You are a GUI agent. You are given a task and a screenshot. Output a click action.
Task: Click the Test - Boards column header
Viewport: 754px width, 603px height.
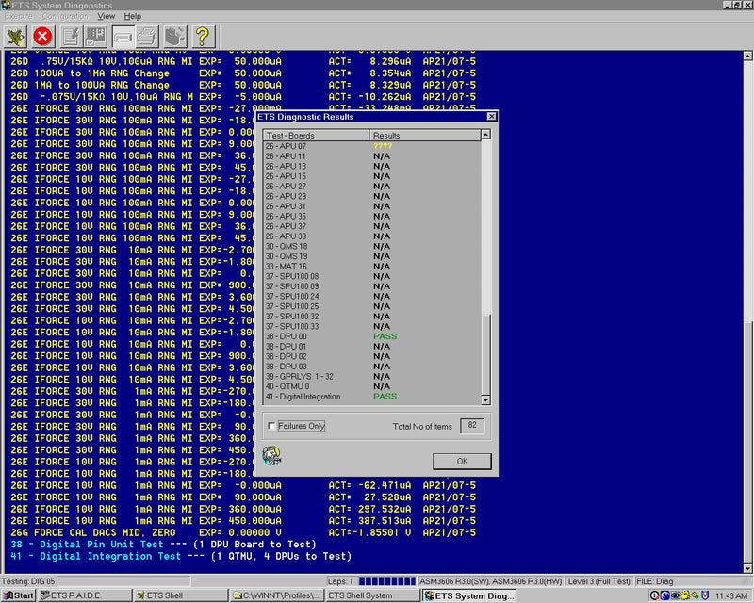(x=316, y=136)
